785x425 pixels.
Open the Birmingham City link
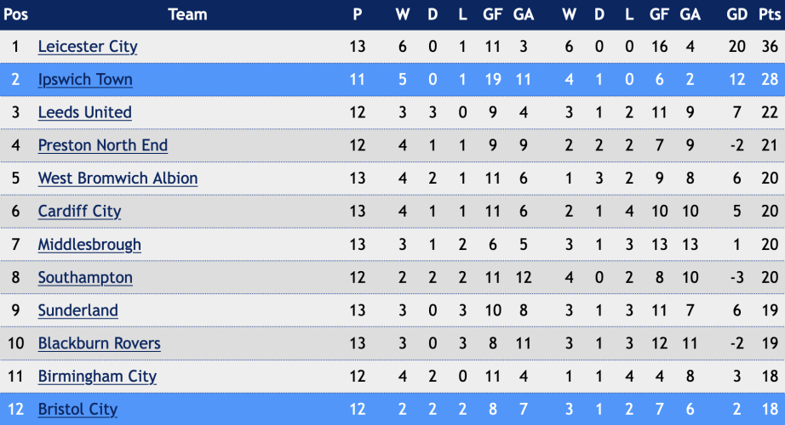97,377
